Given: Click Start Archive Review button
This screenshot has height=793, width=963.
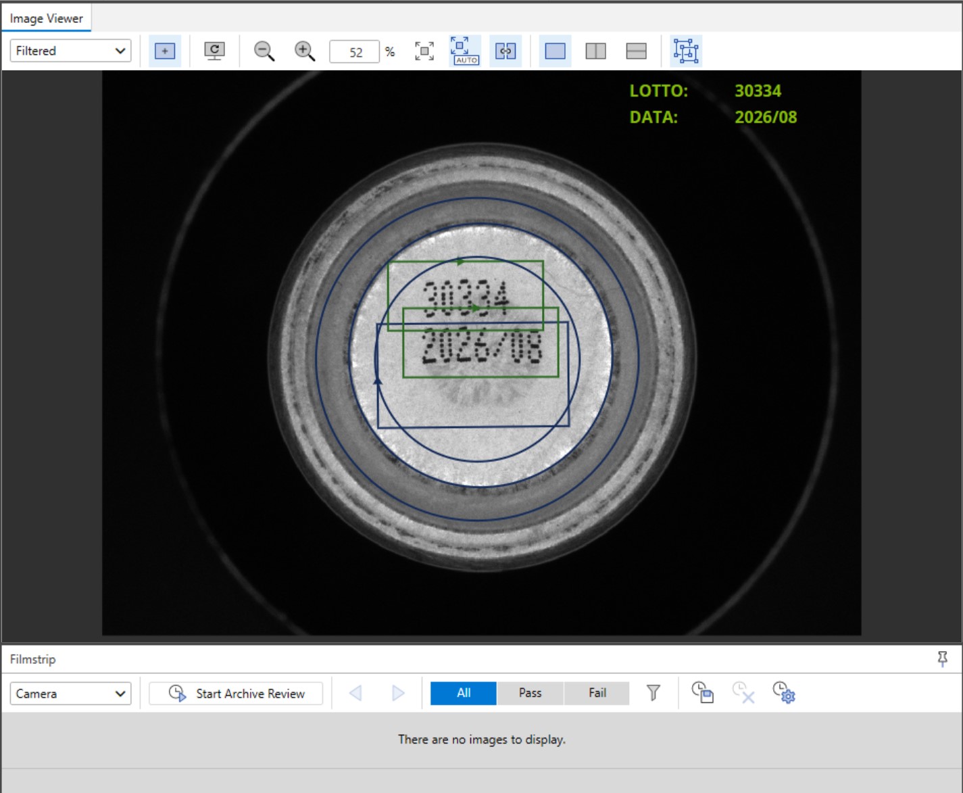Looking at the screenshot, I should tap(236, 694).
